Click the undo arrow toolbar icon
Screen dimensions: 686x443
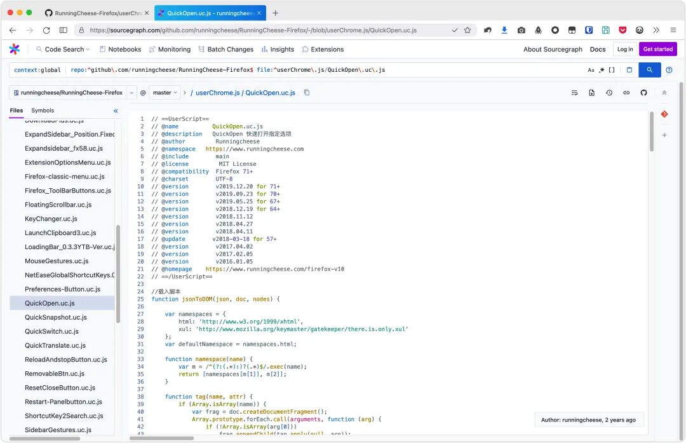pos(487,31)
